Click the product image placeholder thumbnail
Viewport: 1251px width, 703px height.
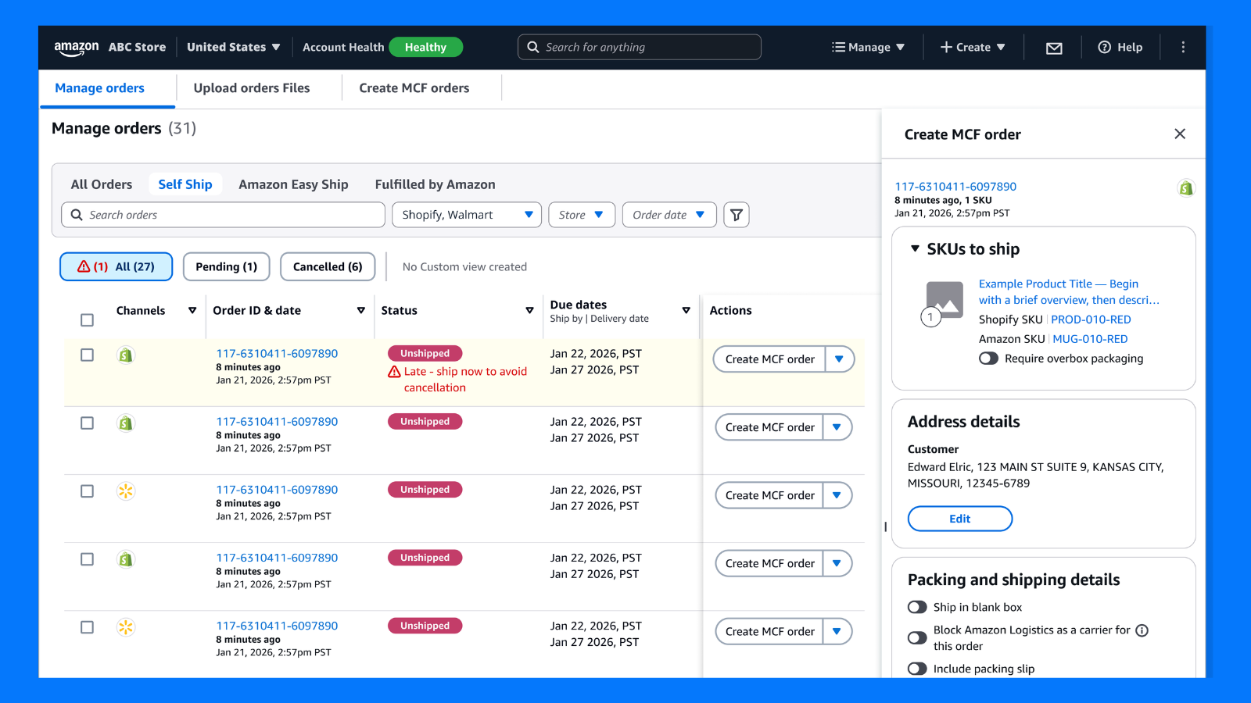944,299
